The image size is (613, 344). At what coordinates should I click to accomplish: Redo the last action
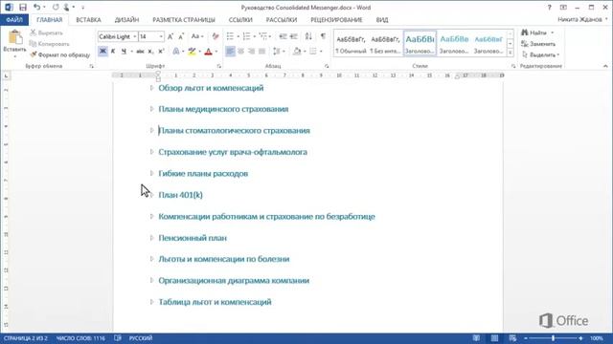click(56, 7)
